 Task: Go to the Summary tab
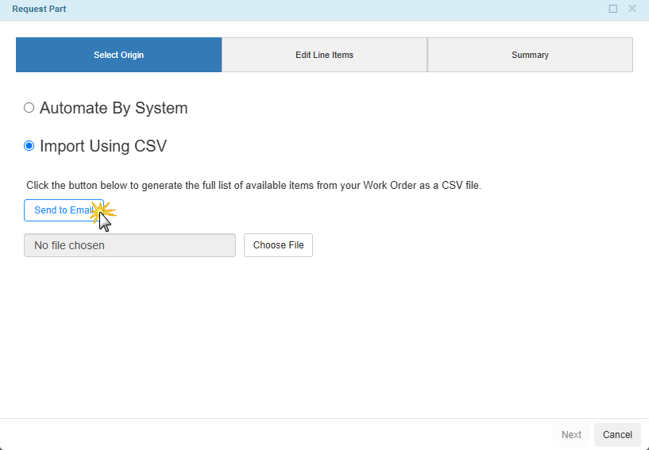(x=530, y=55)
